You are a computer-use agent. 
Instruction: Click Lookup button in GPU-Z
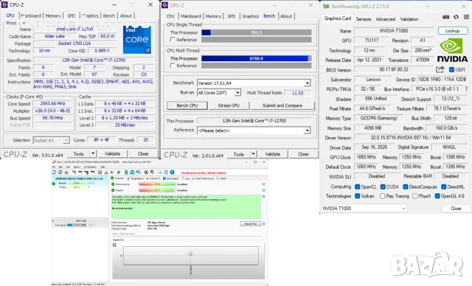452,31
